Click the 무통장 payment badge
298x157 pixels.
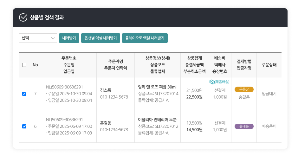tap(244, 89)
